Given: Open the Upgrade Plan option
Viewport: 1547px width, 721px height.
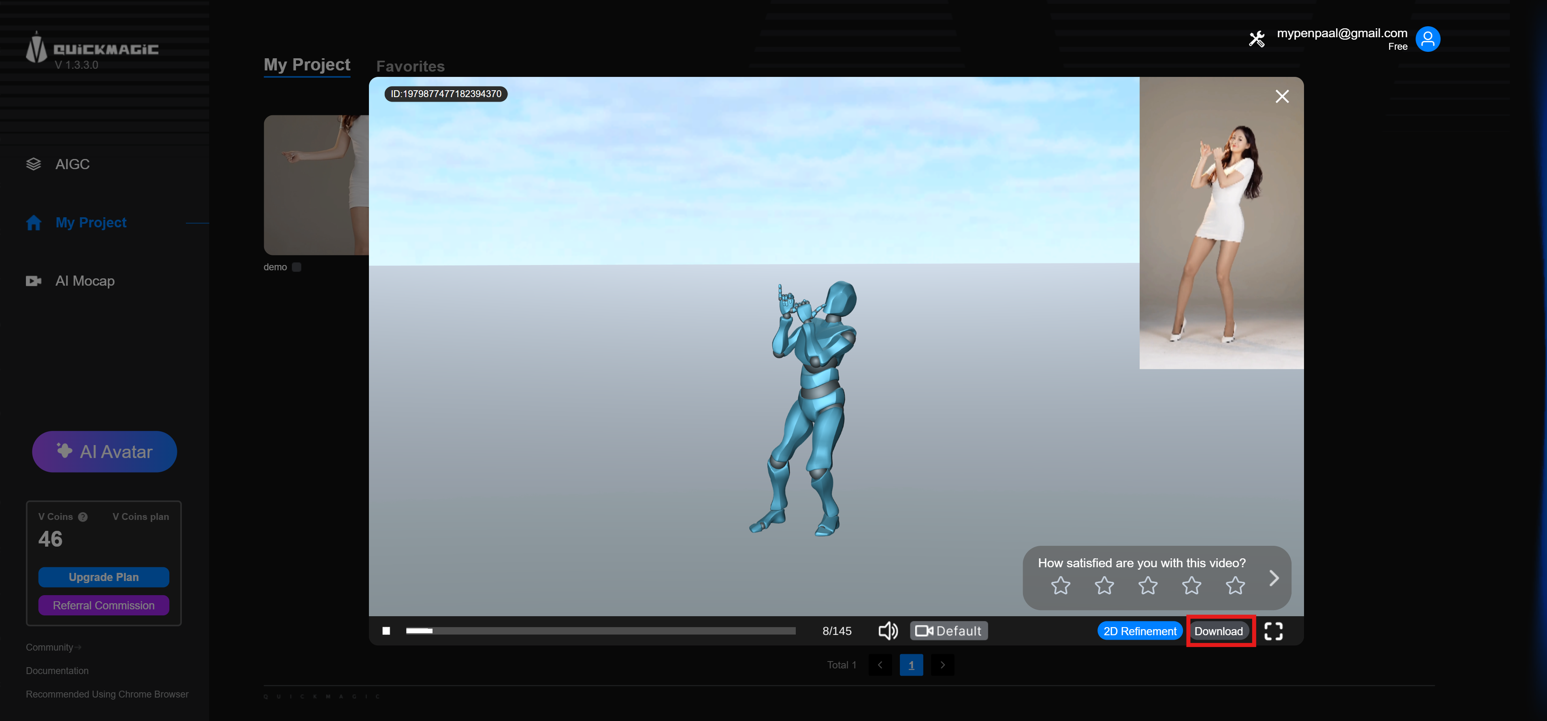Looking at the screenshot, I should (x=103, y=577).
